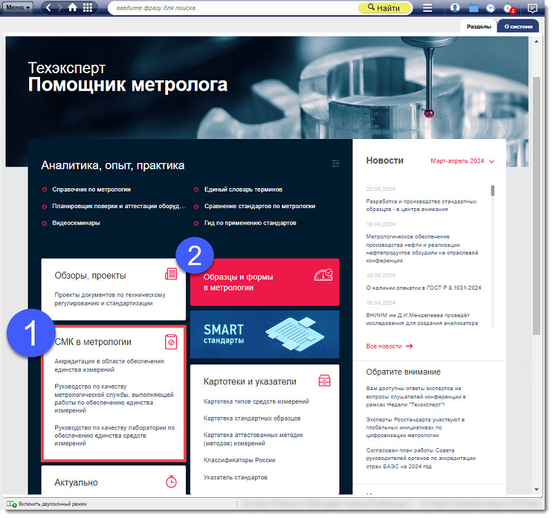Open Единый словарь терминов
Viewport: 553px width, 518px height.
click(243, 189)
